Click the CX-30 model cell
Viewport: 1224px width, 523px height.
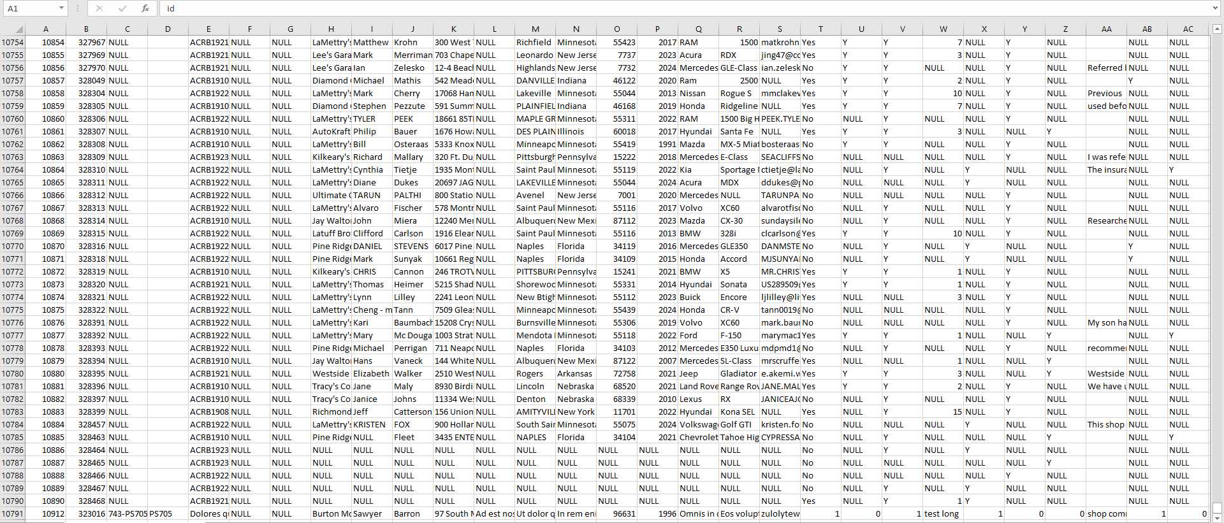[739, 220]
